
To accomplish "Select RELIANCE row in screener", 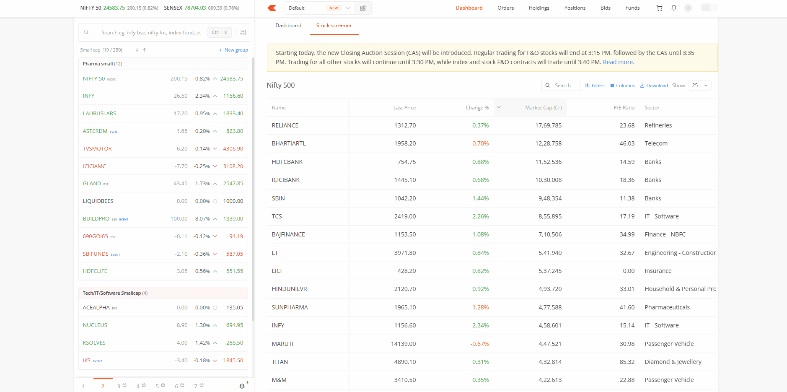I will click(x=492, y=125).
